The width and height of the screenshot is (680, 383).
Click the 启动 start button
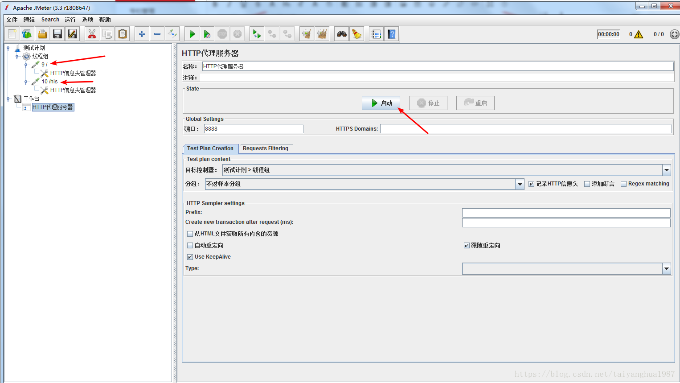click(x=381, y=103)
